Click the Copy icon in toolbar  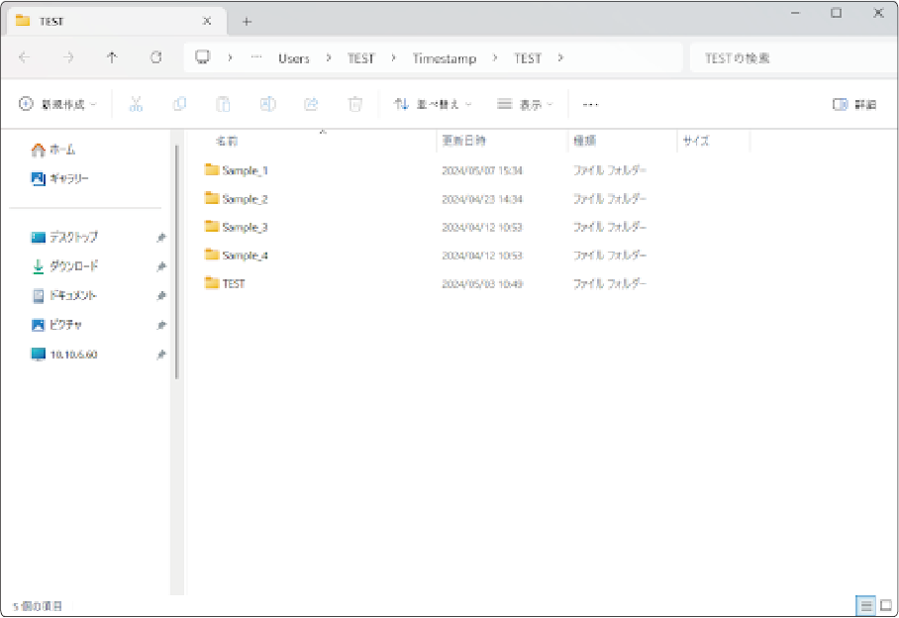(x=179, y=104)
